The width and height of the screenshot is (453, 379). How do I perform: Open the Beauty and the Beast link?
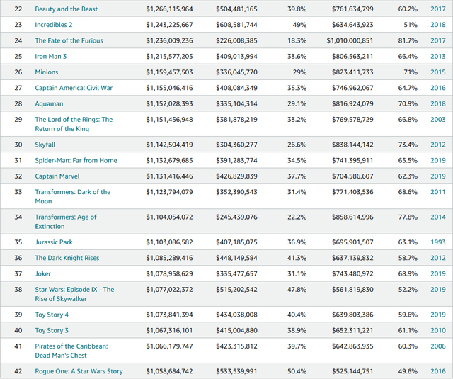pyautogui.click(x=67, y=9)
